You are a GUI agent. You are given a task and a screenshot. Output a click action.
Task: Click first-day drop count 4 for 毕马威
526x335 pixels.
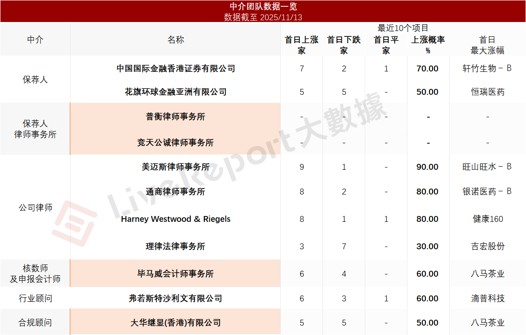344,273
